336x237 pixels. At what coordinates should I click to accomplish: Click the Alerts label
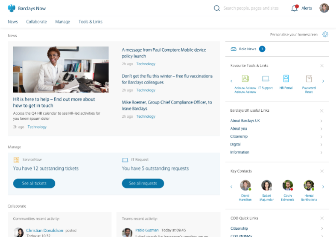(x=307, y=8)
